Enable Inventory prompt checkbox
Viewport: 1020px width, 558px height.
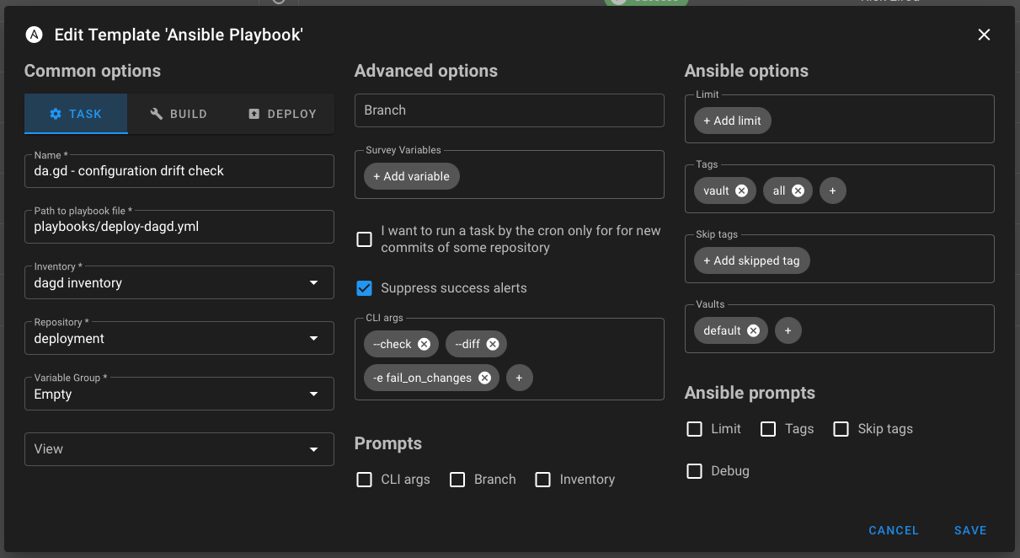point(543,480)
